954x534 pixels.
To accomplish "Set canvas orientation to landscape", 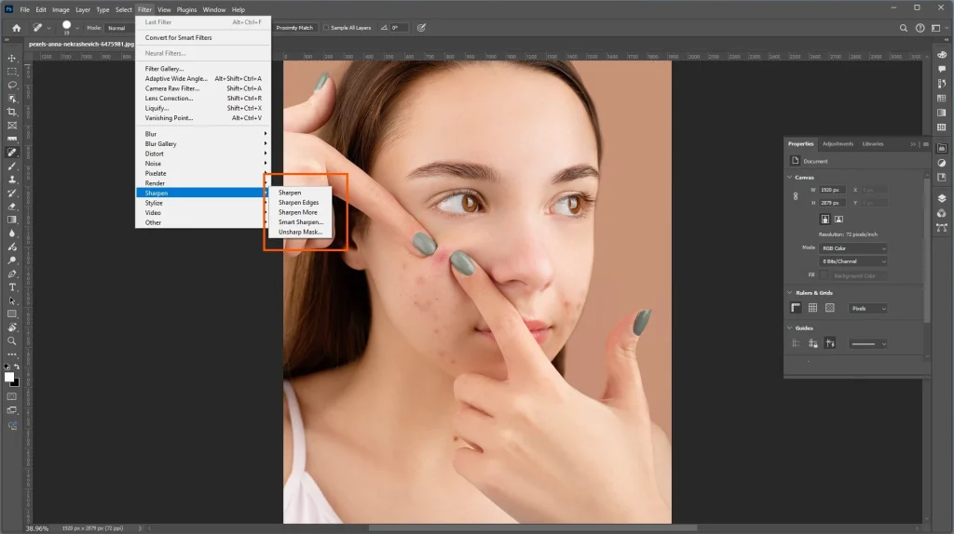I will click(838, 220).
